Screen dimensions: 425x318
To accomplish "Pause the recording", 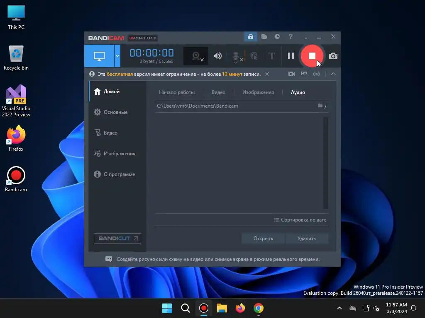I will (x=291, y=56).
